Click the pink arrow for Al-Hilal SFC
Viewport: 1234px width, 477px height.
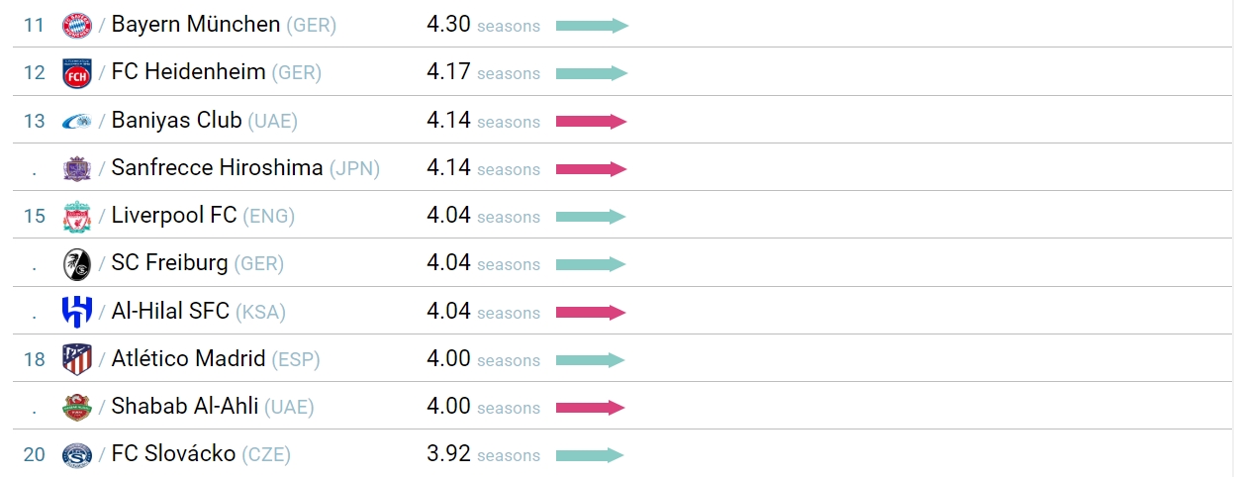pos(591,313)
